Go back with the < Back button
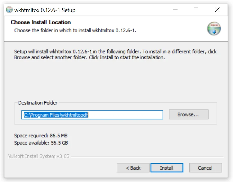Image resolution: width=233 pixels, height=182 pixels. pos(133,168)
